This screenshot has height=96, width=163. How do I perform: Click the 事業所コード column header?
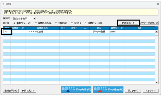(18, 28)
